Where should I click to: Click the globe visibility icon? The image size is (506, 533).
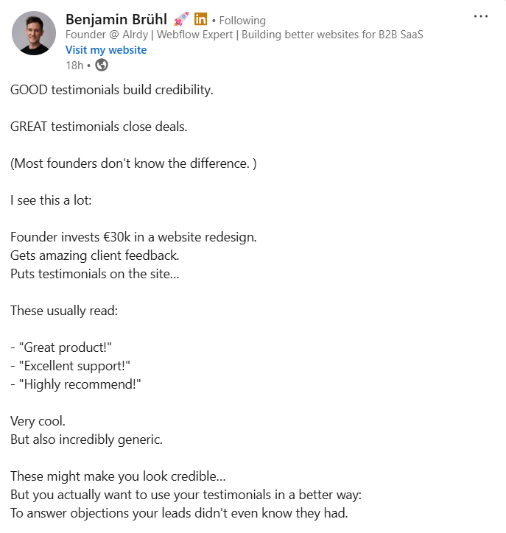tap(102, 65)
